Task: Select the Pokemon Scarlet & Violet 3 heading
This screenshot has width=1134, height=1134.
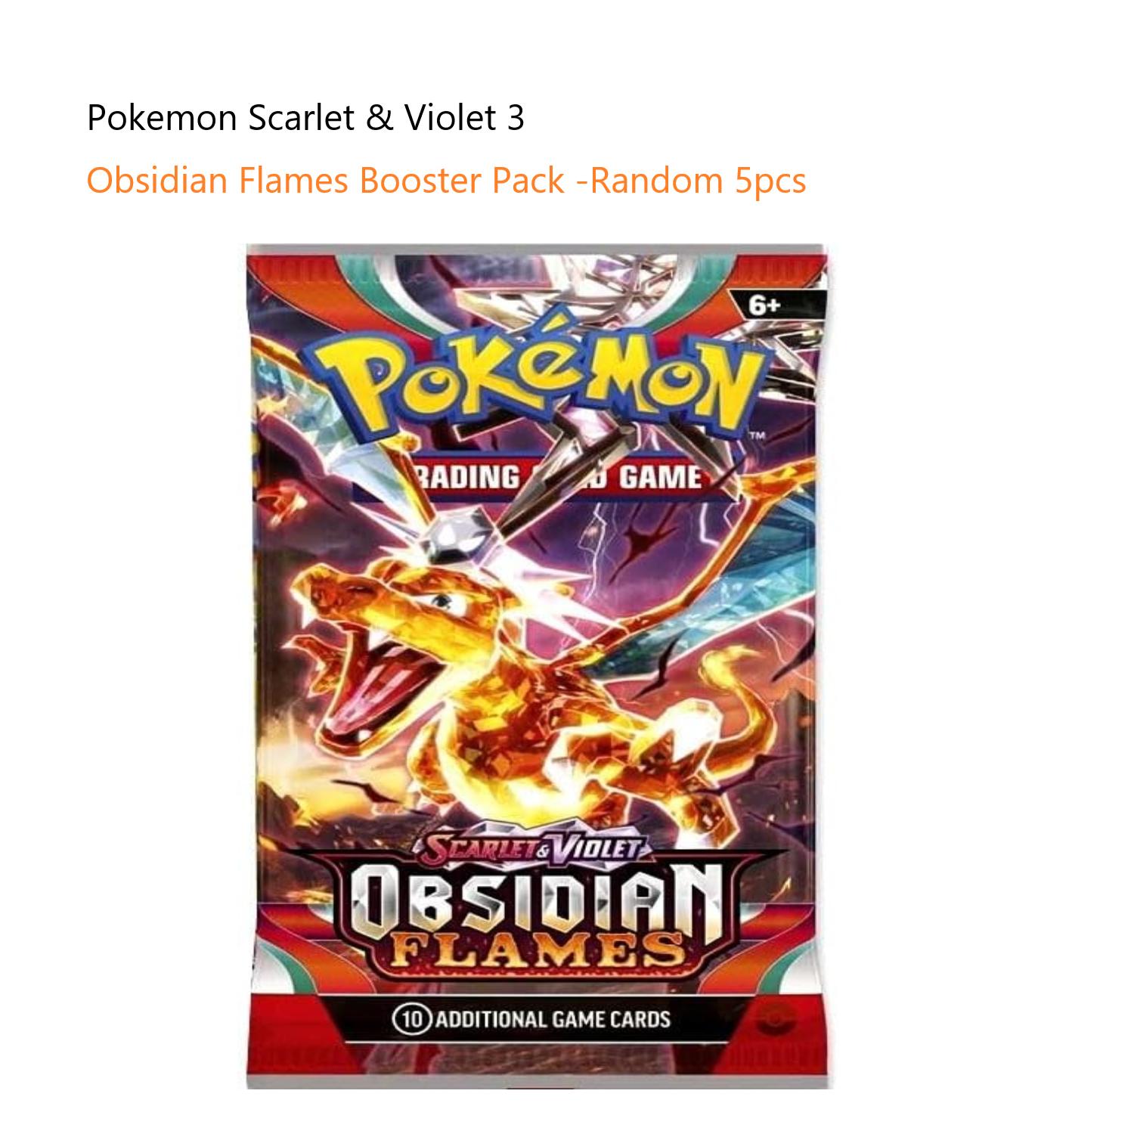Action: pyautogui.click(x=305, y=118)
